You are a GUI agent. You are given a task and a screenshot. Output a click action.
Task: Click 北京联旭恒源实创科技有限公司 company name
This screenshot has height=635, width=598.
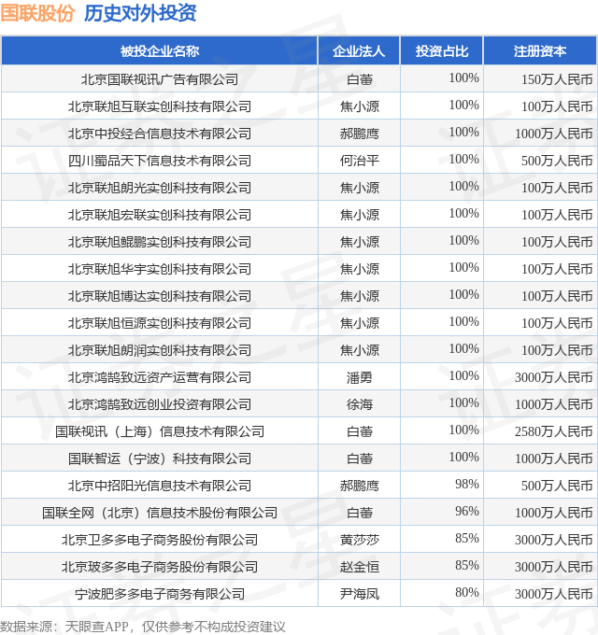[160, 323]
